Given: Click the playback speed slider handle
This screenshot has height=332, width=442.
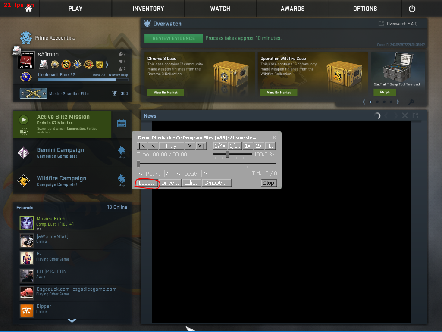Looking at the screenshot, I should (x=228, y=154).
